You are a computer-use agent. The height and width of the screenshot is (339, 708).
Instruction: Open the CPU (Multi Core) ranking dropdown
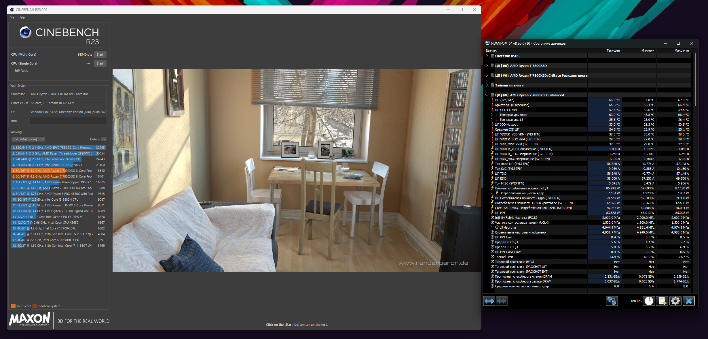click(x=28, y=139)
